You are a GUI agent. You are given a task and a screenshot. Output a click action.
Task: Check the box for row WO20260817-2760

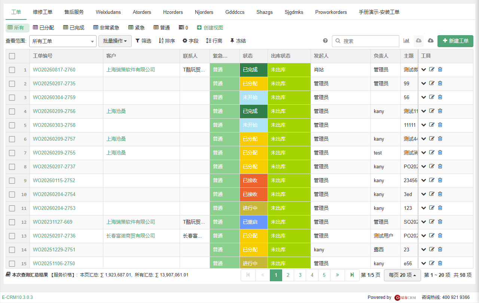(12, 70)
